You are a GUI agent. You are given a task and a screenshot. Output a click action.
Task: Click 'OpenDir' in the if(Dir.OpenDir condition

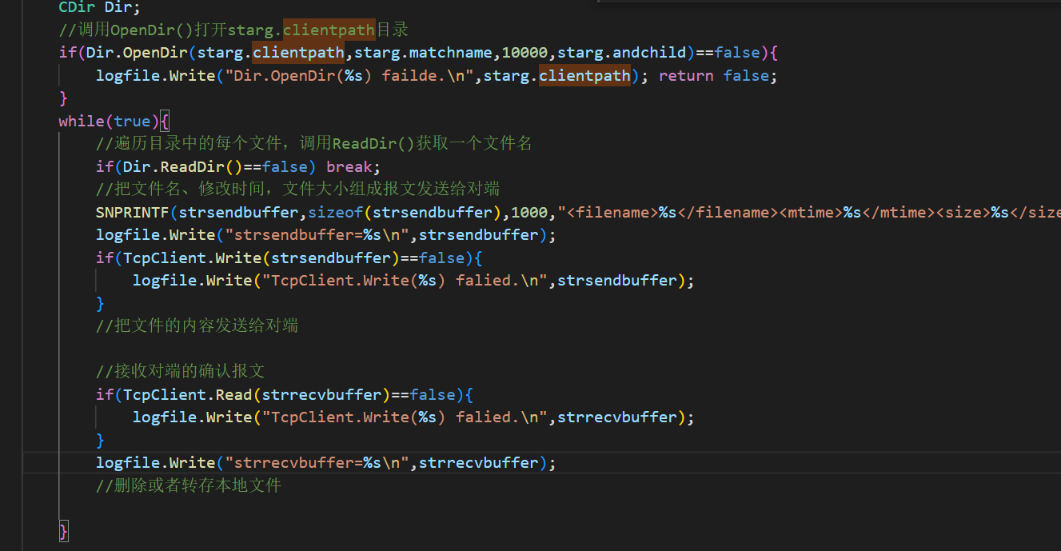click(x=155, y=53)
